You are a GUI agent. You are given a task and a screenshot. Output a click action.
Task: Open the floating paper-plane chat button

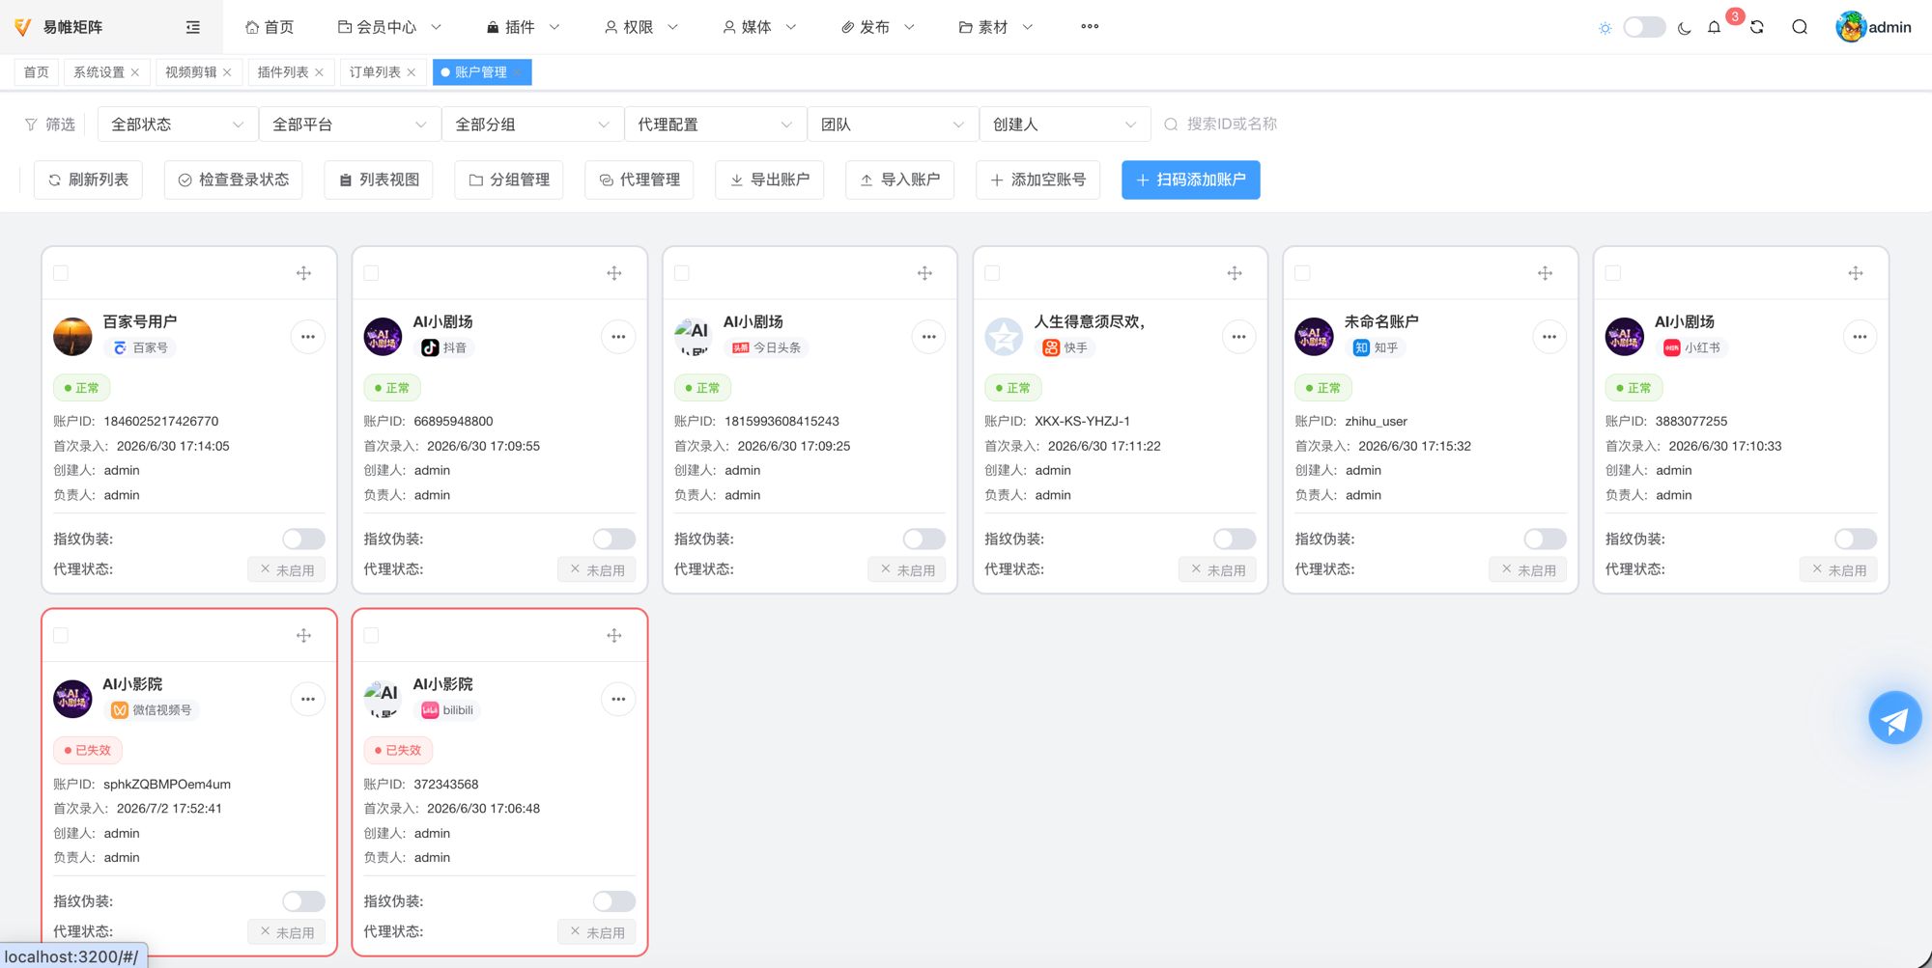[1895, 718]
